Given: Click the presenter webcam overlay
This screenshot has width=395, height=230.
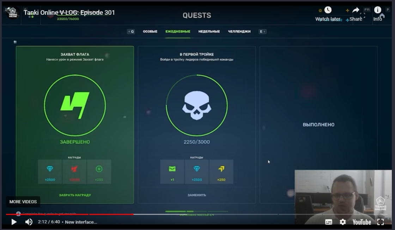Looking at the screenshot, I should point(343,197).
